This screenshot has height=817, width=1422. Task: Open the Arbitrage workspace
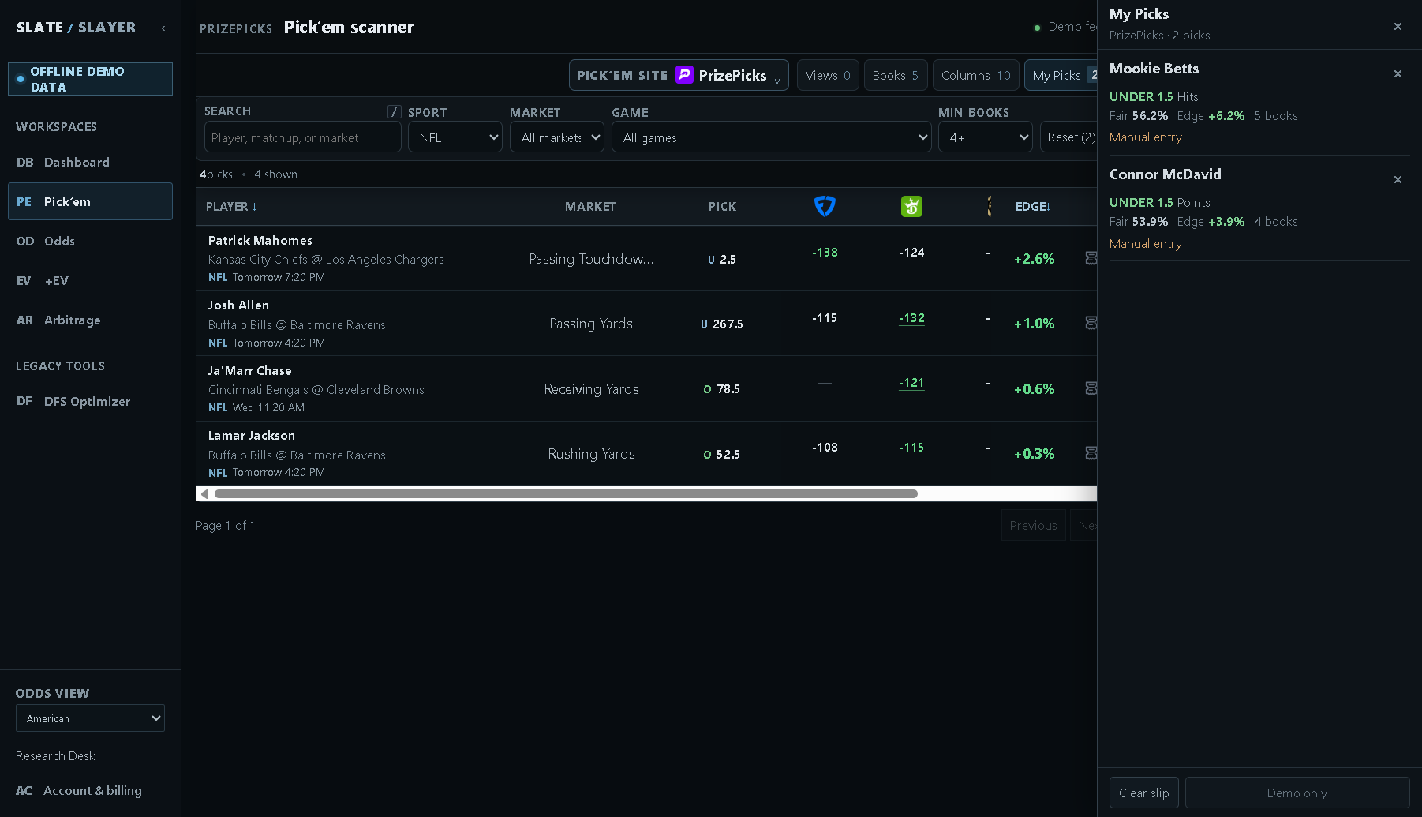coord(90,320)
